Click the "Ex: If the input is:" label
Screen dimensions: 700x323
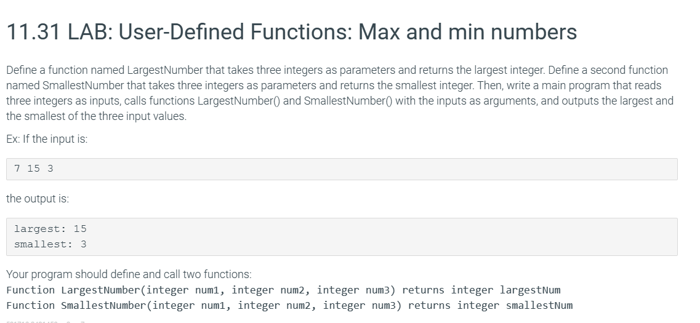point(47,139)
